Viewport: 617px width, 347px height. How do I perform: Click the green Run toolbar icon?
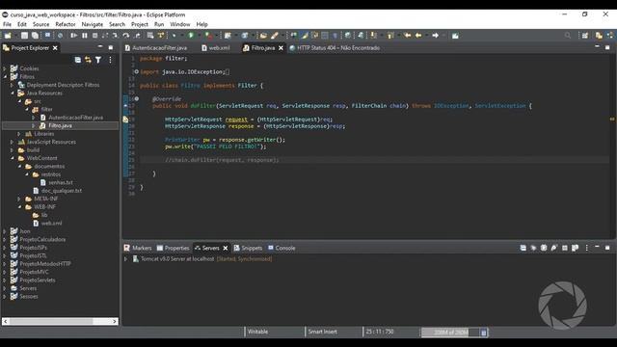tap(191, 36)
